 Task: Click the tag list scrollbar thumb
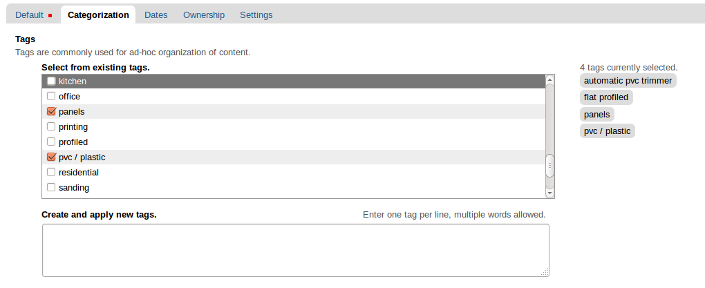[x=549, y=166]
